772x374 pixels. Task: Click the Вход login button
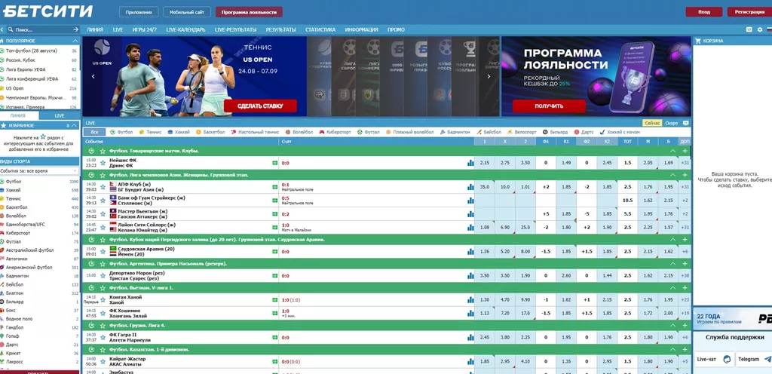tap(704, 12)
